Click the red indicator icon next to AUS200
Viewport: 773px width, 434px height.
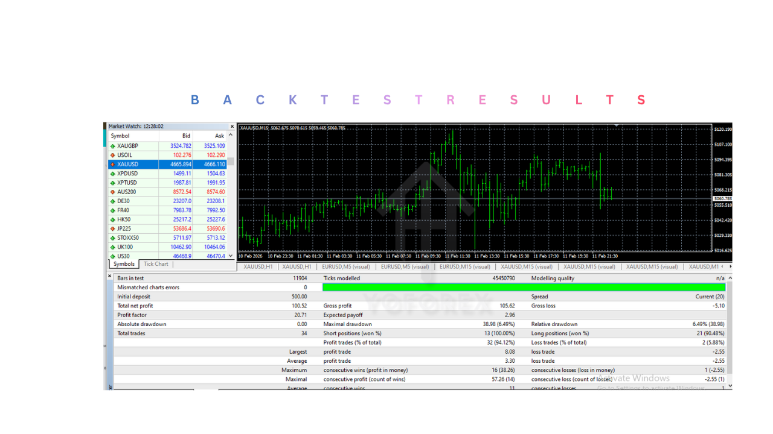[x=113, y=192]
